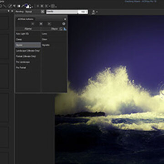
Task: Close the left pane with its X
Action: coord(12,11)
